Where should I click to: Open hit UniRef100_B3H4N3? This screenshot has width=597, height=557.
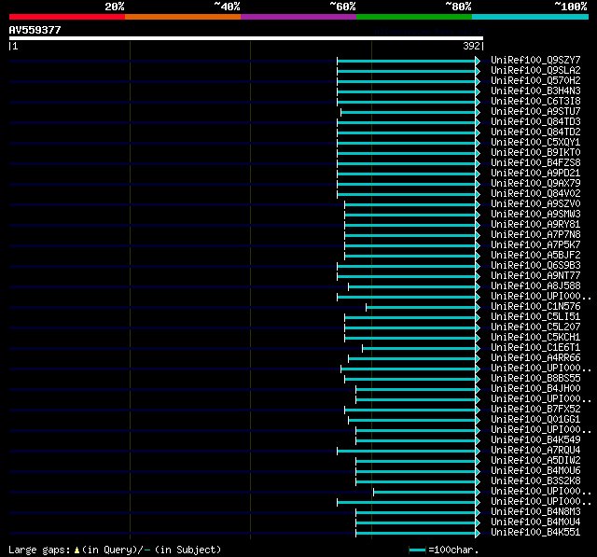[535, 91]
